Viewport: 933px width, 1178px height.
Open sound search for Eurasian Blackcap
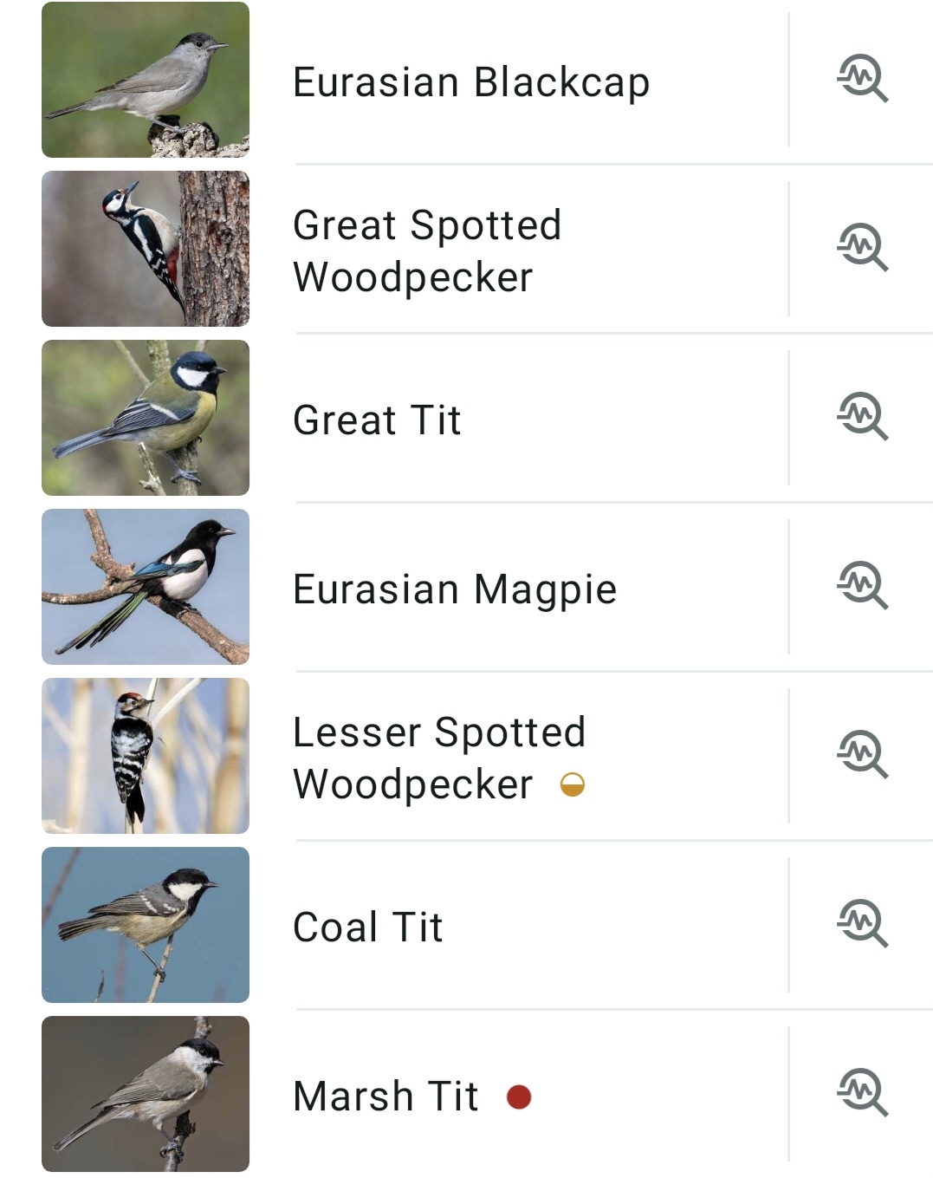point(862,79)
